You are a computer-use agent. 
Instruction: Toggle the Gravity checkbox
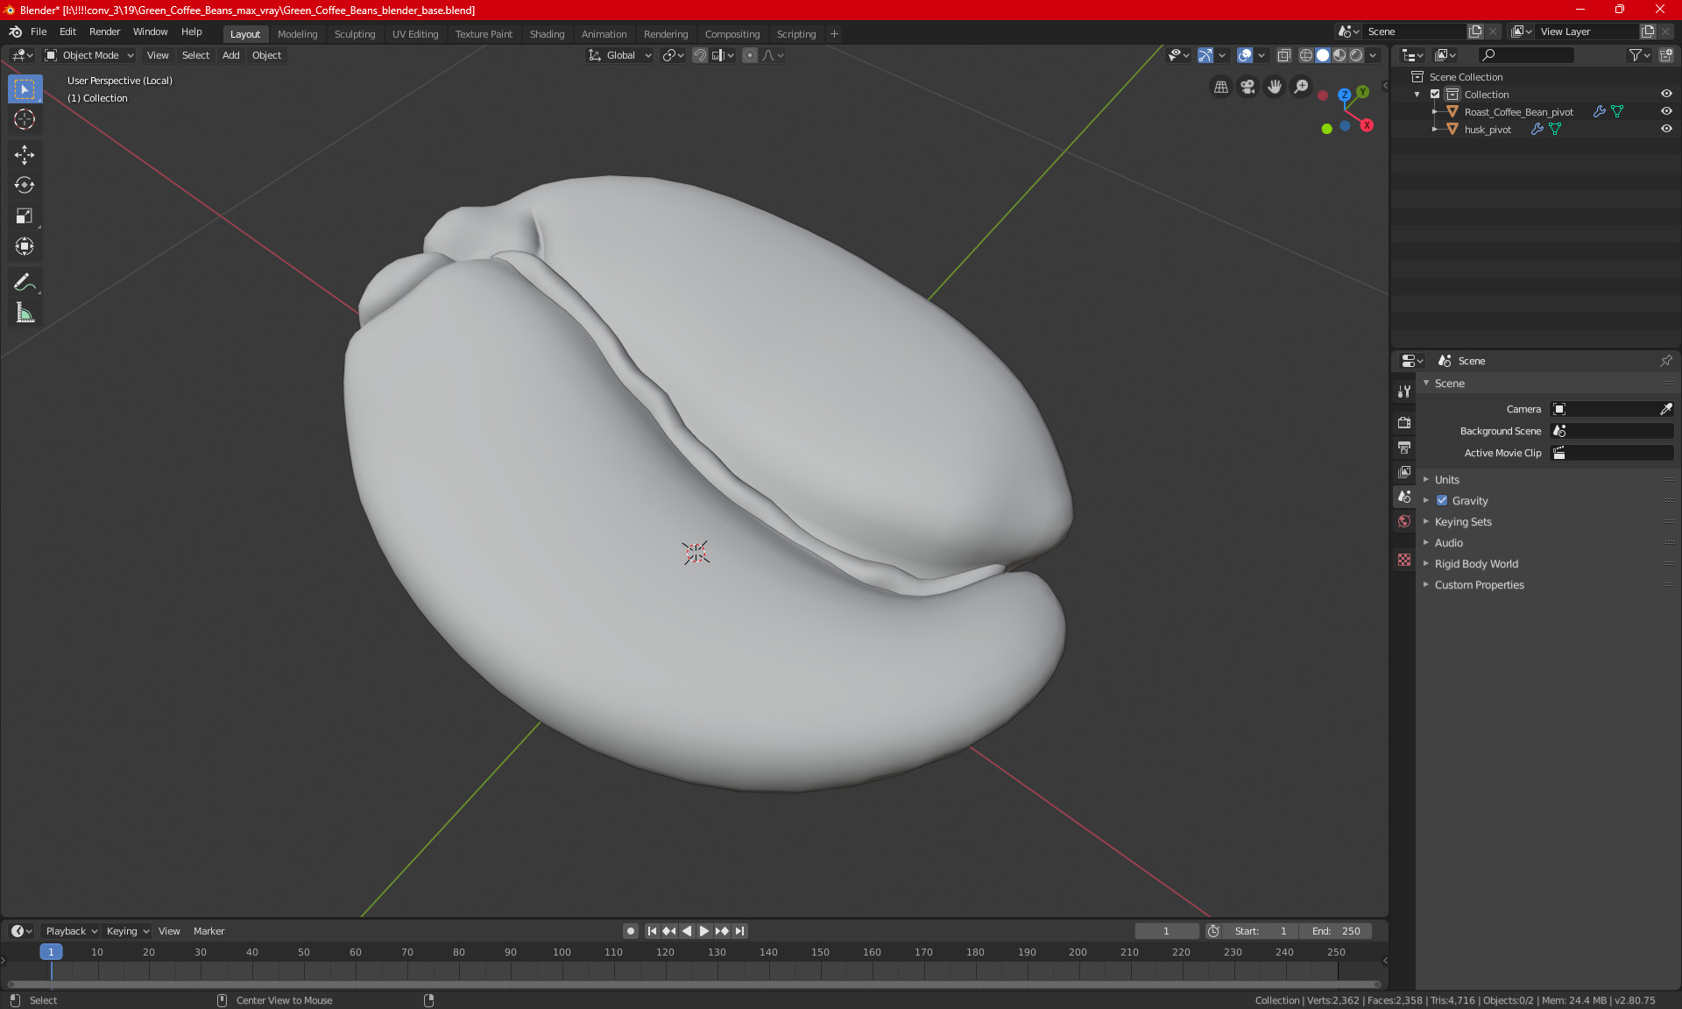1442,501
